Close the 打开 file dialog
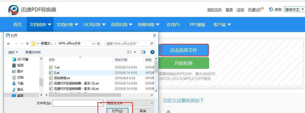 [x=154, y=35]
